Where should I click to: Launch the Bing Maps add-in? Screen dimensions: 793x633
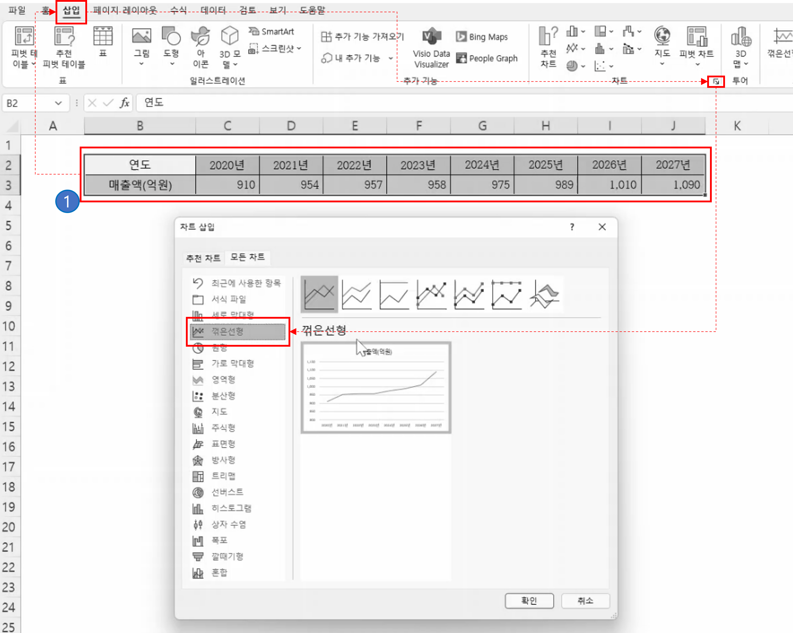pyautogui.click(x=482, y=37)
